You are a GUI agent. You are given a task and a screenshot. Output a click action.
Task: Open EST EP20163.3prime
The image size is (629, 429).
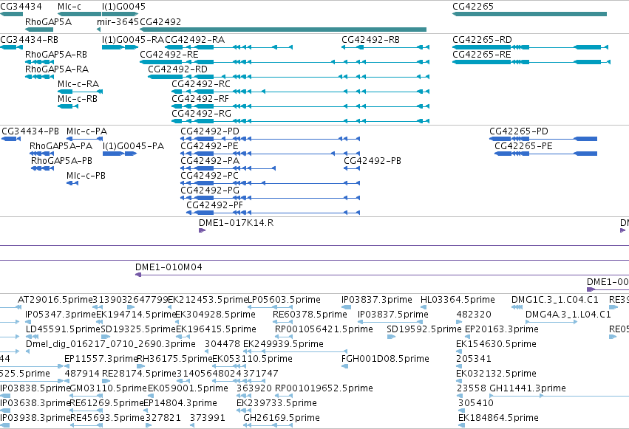click(468, 337)
